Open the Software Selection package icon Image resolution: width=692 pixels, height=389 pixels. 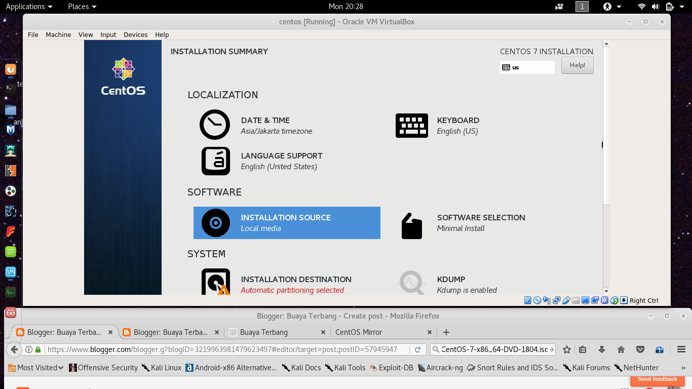(x=412, y=225)
